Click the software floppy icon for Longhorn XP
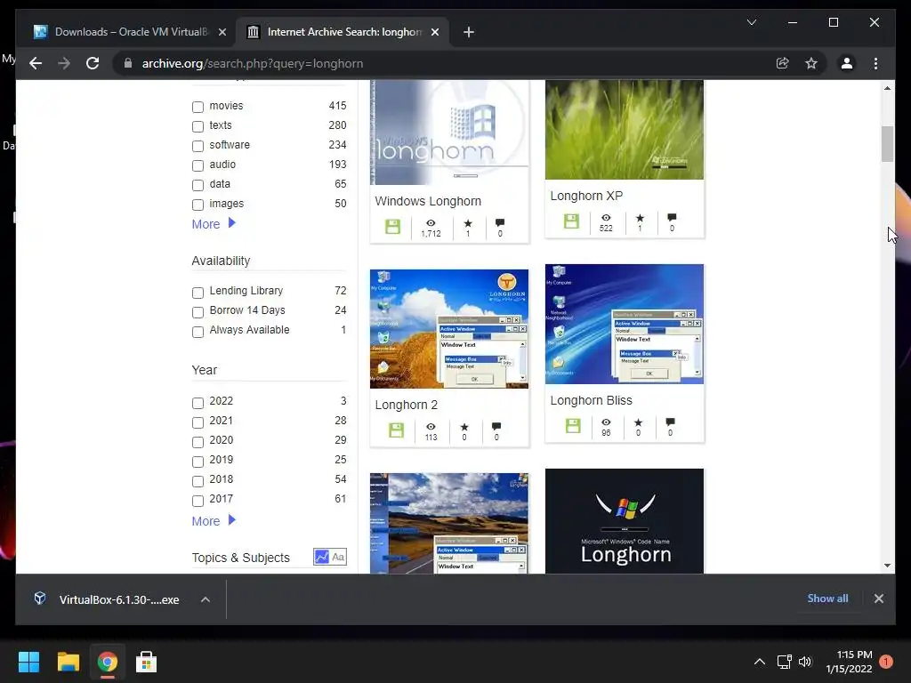 (571, 221)
